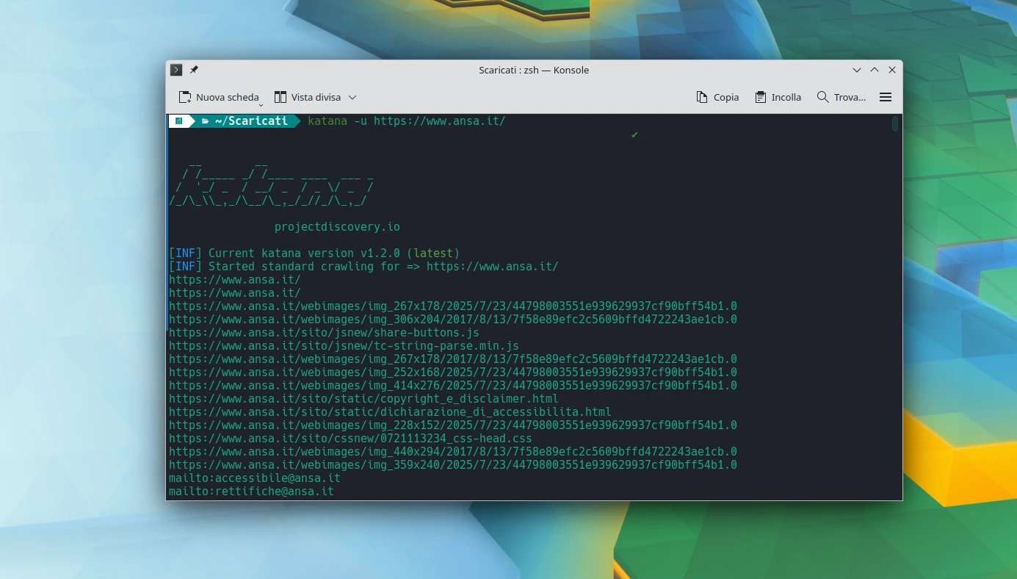Open the copyright_e_disclaimer.html link
The width and height of the screenshot is (1017, 579).
pyautogui.click(x=363, y=398)
